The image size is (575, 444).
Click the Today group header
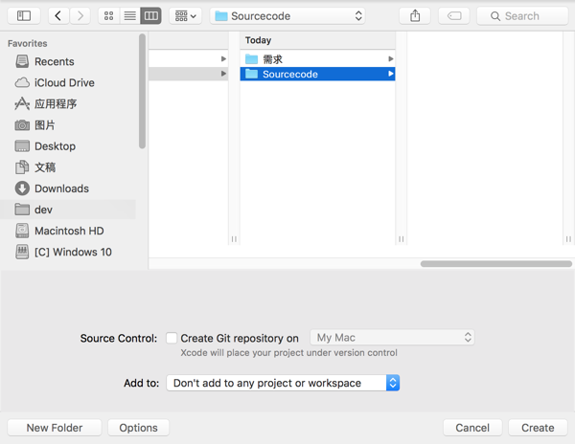317,40
